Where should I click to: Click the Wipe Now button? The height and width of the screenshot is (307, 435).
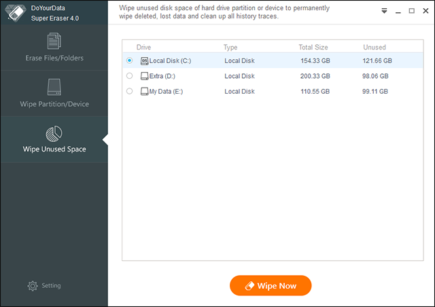[x=271, y=285]
